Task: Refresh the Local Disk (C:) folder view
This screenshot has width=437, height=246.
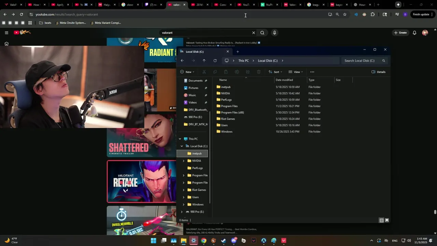Action: (x=215, y=60)
